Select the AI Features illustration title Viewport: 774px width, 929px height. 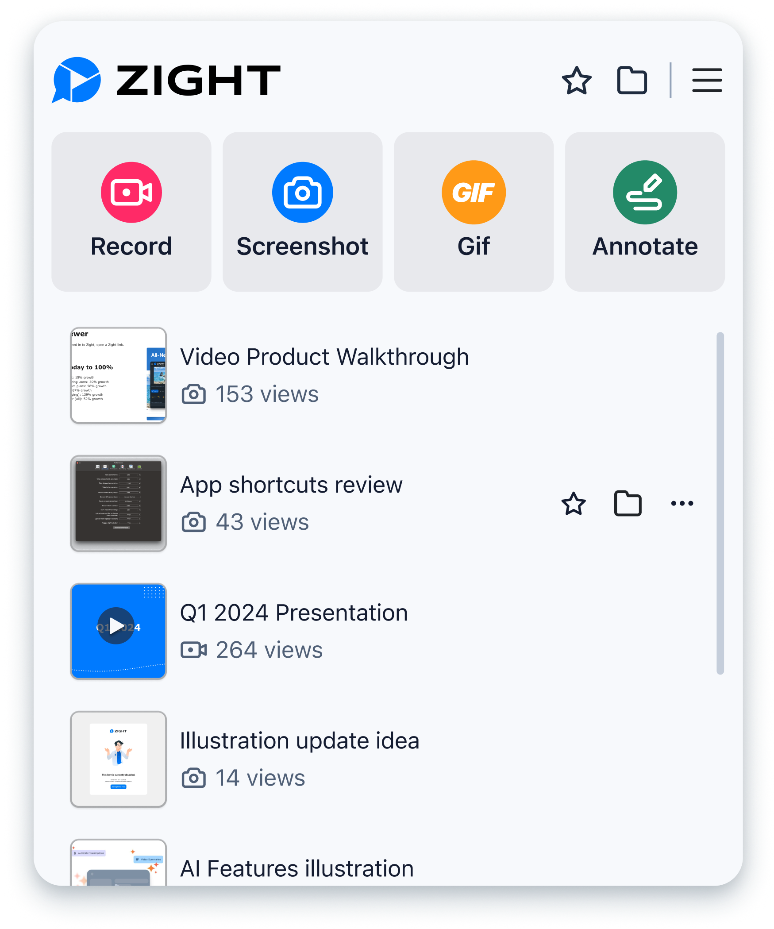297,868
